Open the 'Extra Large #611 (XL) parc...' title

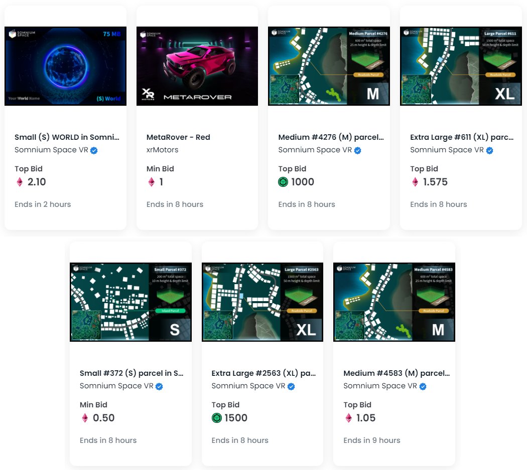(462, 137)
